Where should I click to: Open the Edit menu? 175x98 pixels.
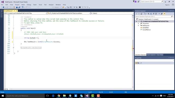(x=7, y=5)
